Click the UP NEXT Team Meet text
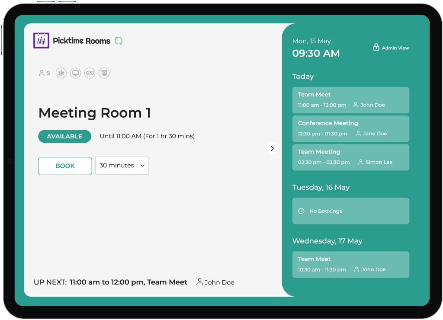Viewport: 443px width, 320px height. coord(128,282)
